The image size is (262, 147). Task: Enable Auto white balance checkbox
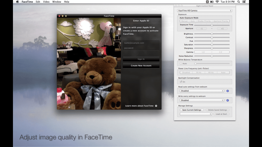[x=181, y=64]
